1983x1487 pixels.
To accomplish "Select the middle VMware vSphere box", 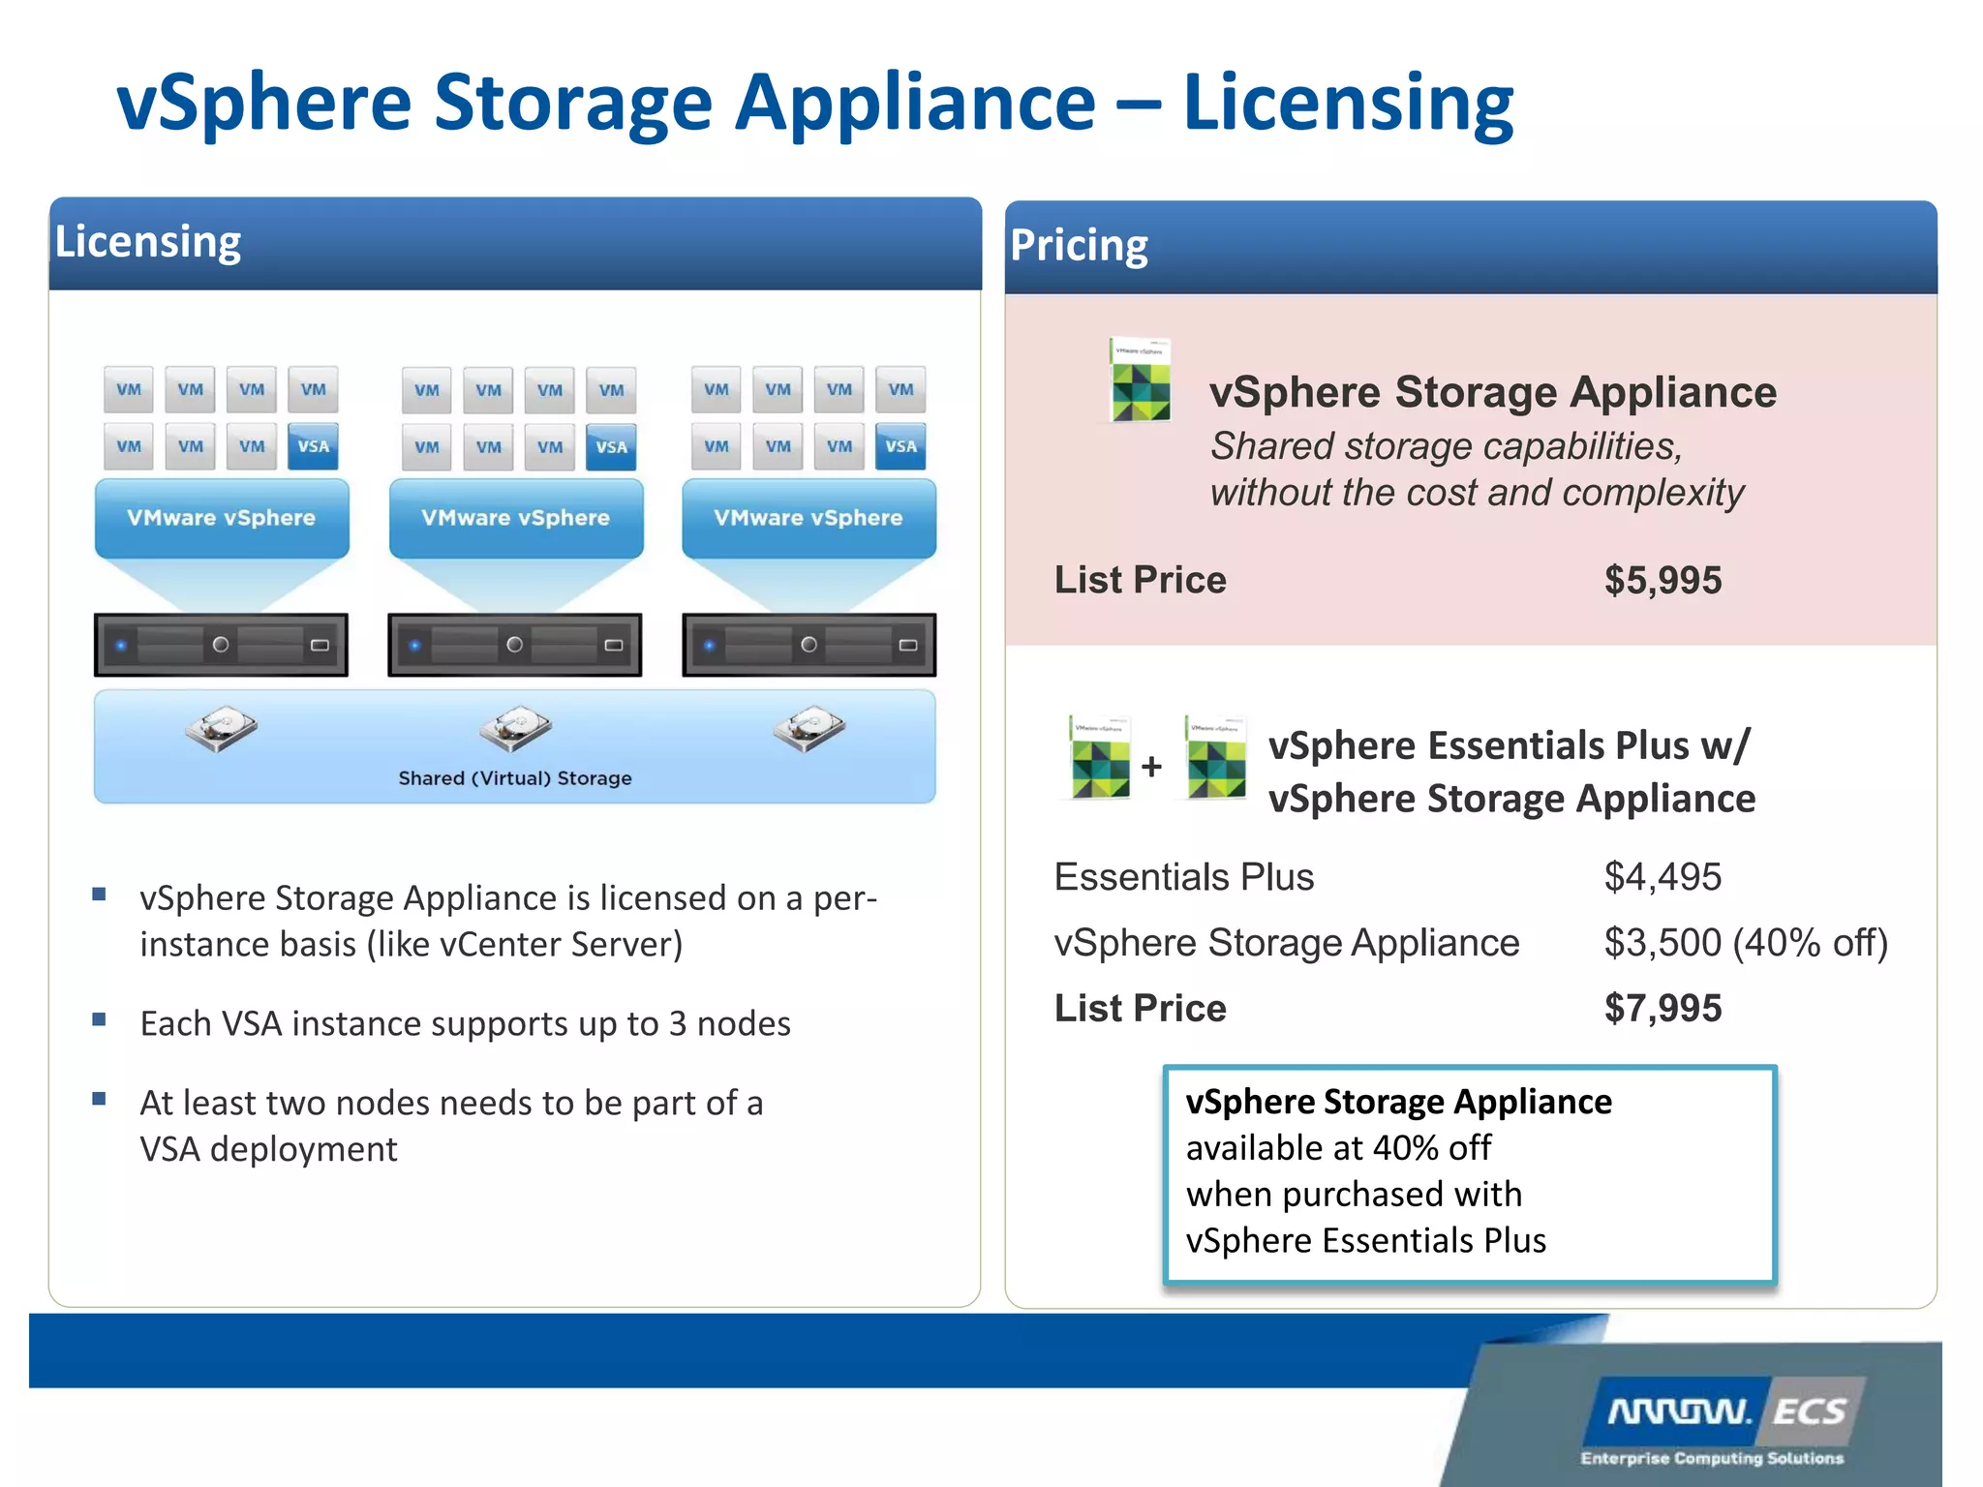I will pyautogui.click(x=516, y=518).
